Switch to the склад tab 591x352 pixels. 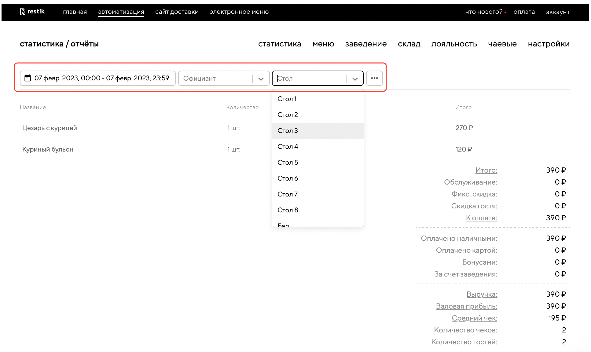tap(409, 44)
